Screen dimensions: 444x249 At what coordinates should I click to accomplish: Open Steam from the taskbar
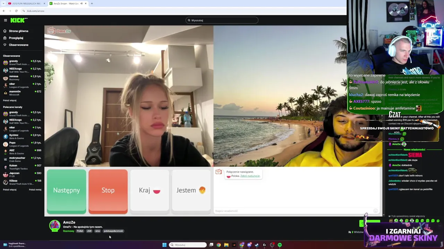click(257, 245)
